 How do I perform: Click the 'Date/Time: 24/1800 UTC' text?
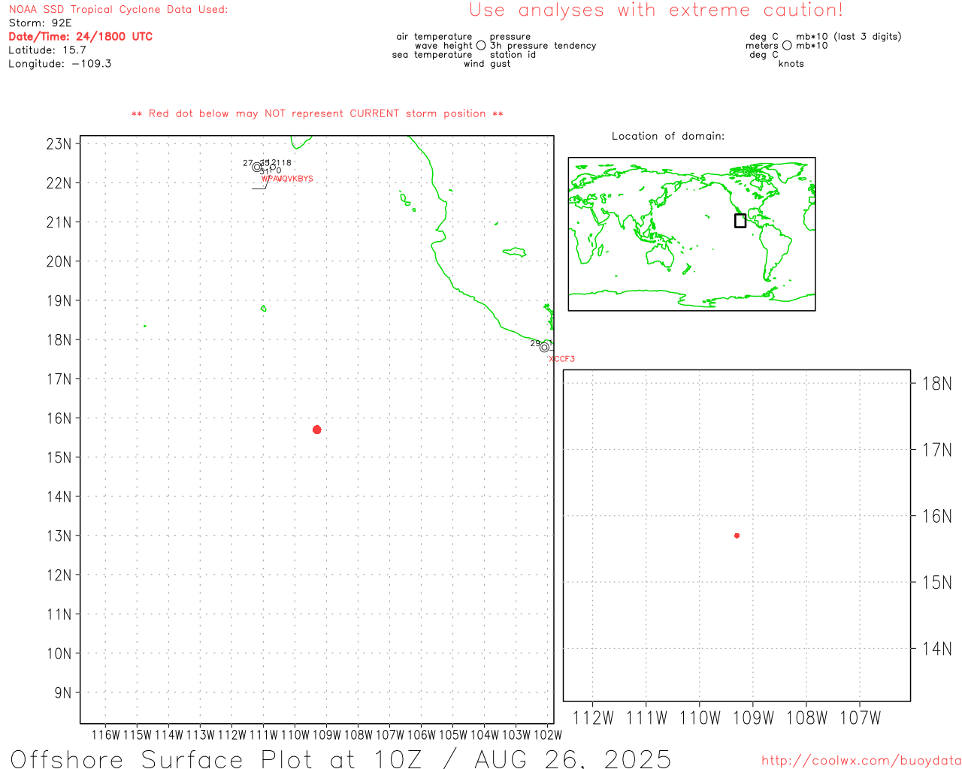[80, 36]
